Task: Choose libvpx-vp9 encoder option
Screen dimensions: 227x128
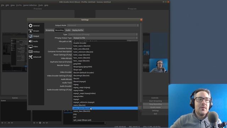Action: (x=105, y=70)
